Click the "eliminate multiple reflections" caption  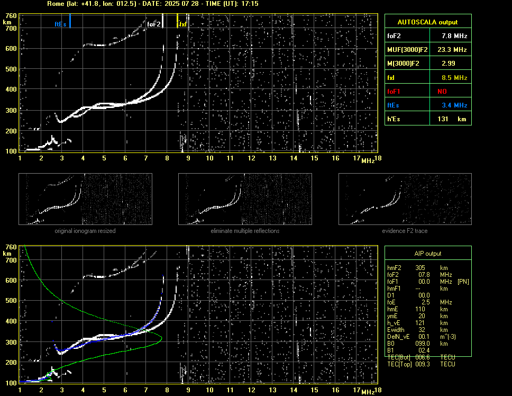(x=245, y=231)
